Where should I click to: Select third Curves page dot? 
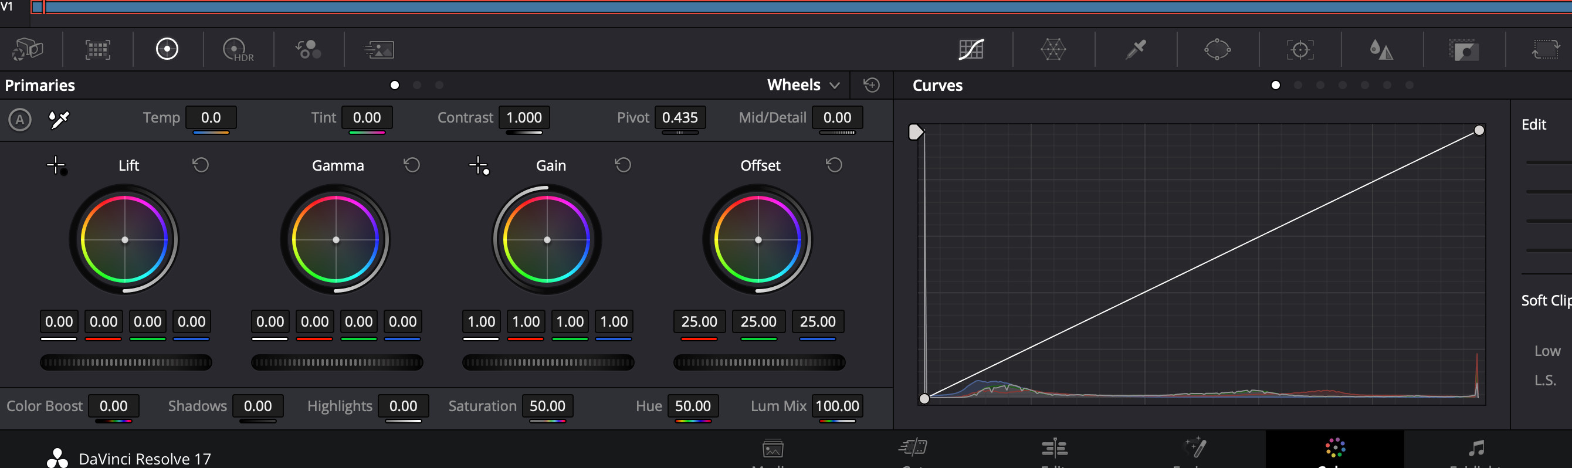(1320, 85)
